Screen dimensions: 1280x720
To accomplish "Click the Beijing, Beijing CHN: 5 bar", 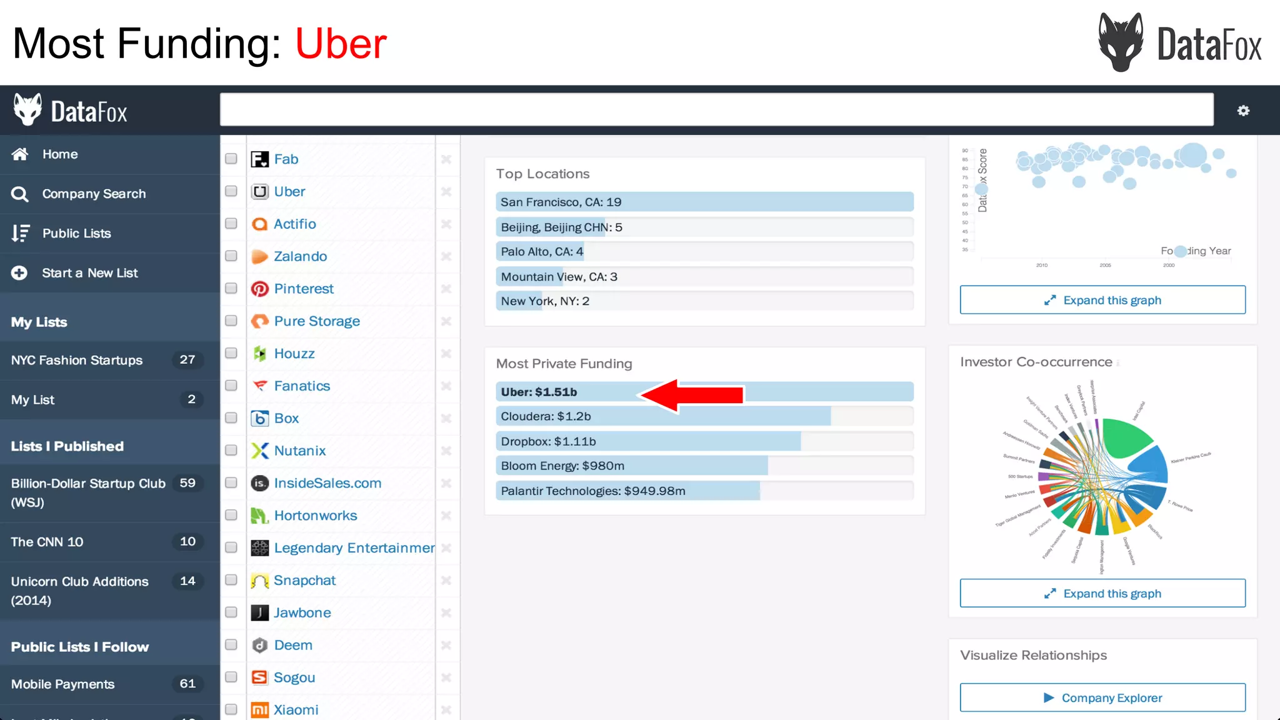I will pyautogui.click(x=704, y=227).
